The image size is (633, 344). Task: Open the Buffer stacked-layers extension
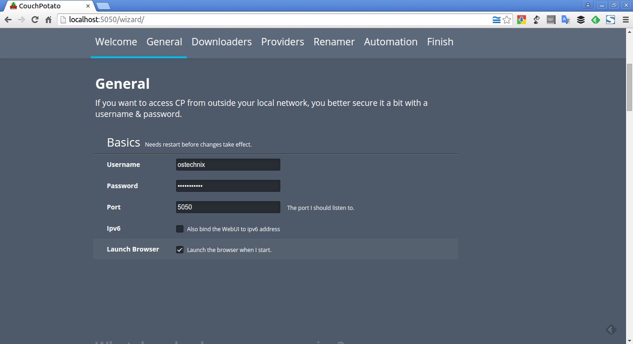pos(581,20)
